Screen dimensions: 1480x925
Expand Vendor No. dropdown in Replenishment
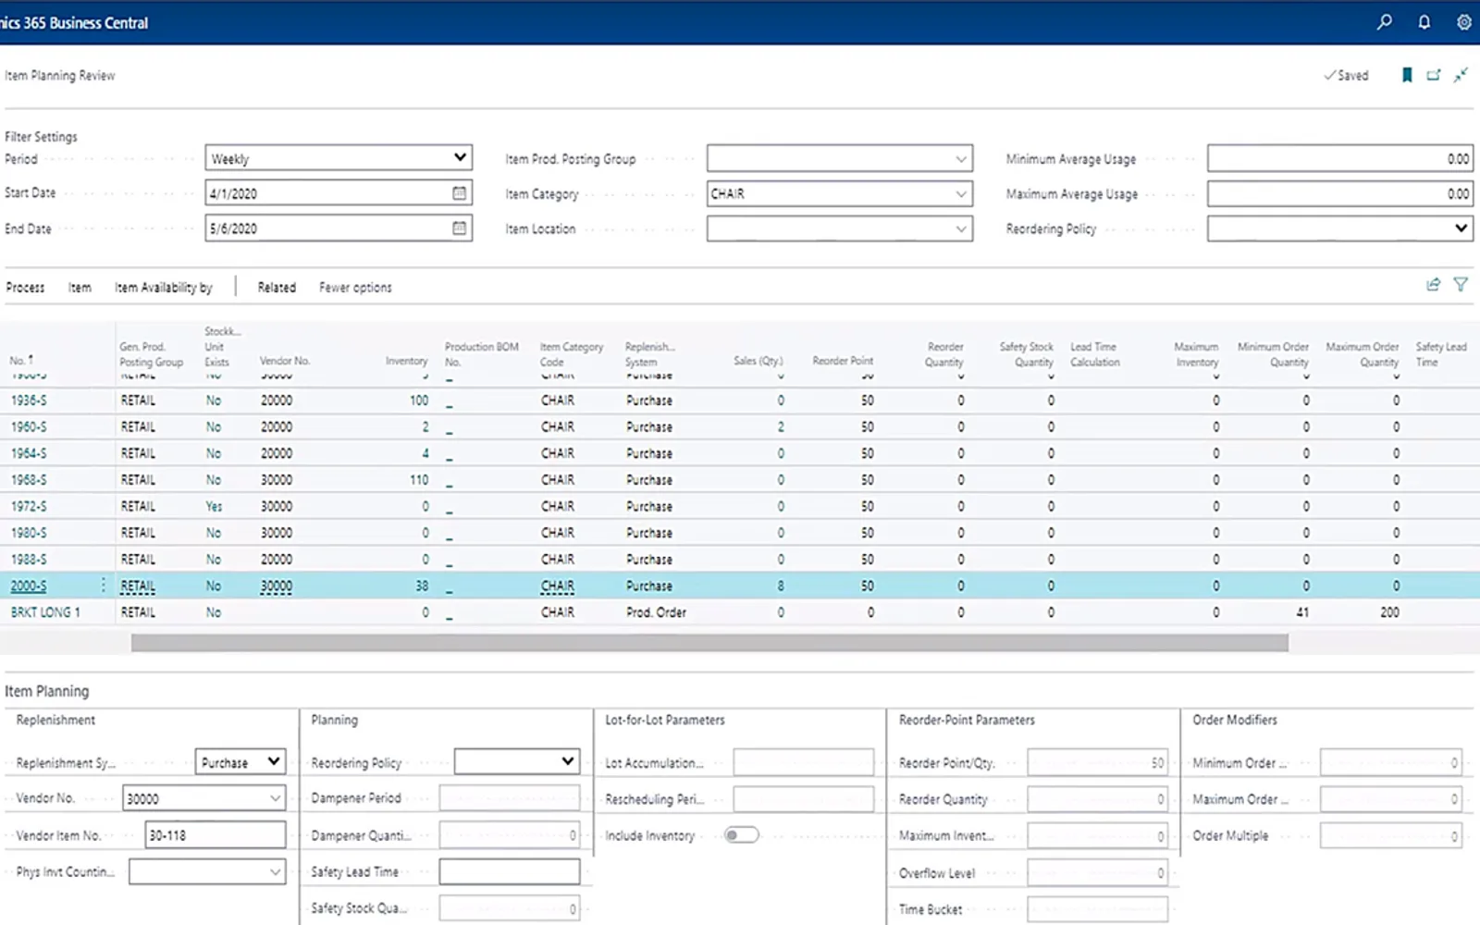point(275,797)
